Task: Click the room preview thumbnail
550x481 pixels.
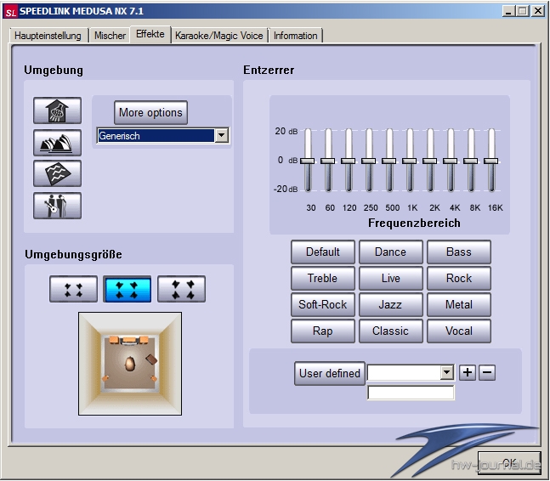Action: pos(130,364)
